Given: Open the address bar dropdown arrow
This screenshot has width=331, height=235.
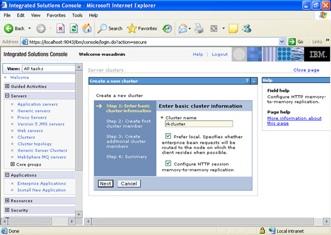Looking at the screenshot, I should click(x=282, y=42).
